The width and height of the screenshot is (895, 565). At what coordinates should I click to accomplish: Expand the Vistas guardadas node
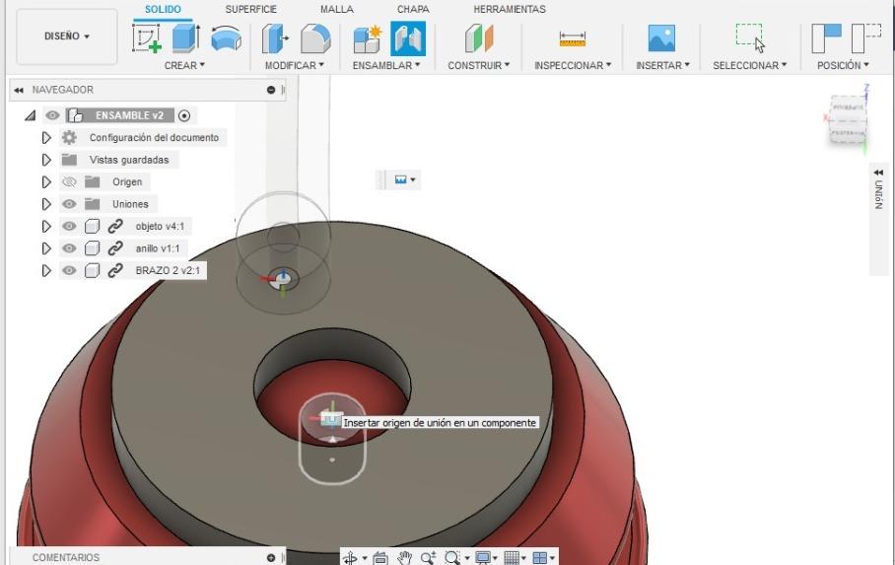pyautogui.click(x=46, y=160)
